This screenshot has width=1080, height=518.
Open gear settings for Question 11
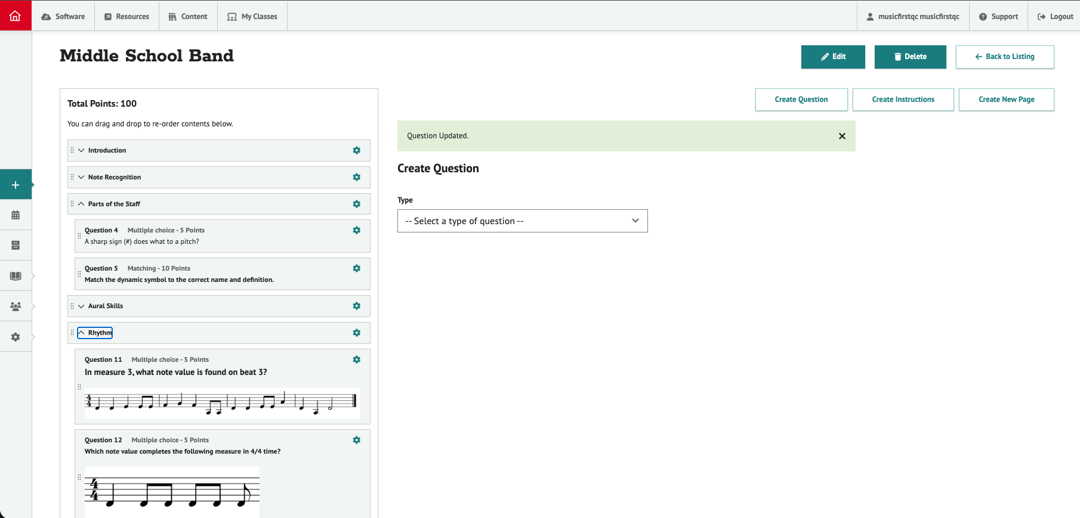357,359
